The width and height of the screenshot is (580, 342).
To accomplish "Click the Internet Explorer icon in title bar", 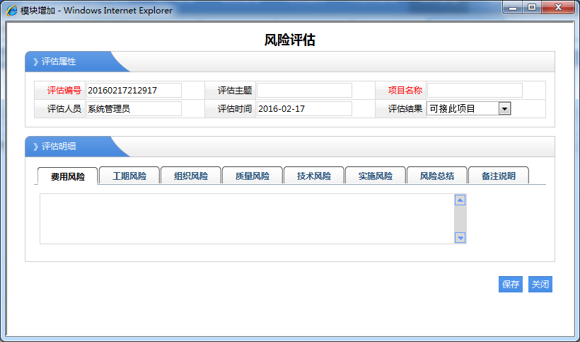I will coord(12,11).
